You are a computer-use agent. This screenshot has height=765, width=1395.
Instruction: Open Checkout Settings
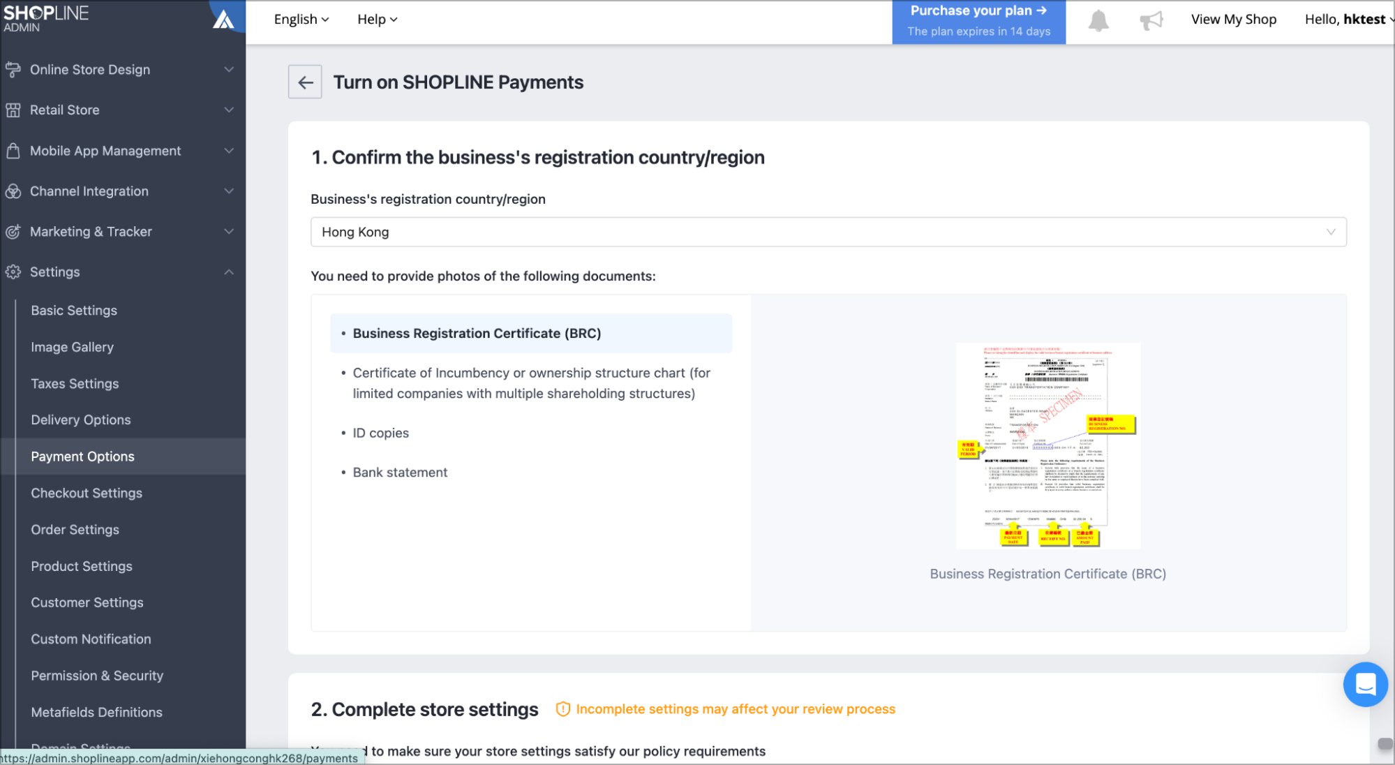coord(87,493)
